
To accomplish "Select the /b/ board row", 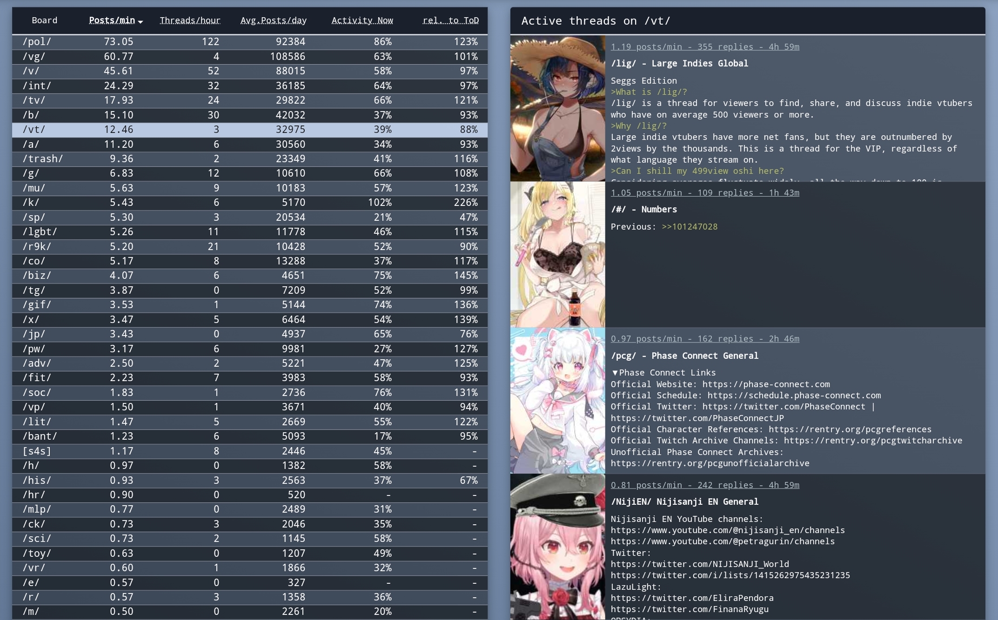I will point(250,115).
